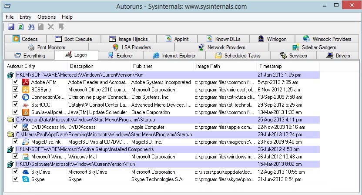Open the File menu

click(x=10, y=17)
